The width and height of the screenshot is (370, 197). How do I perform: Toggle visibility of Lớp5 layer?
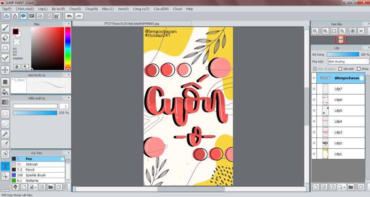[314, 110]
